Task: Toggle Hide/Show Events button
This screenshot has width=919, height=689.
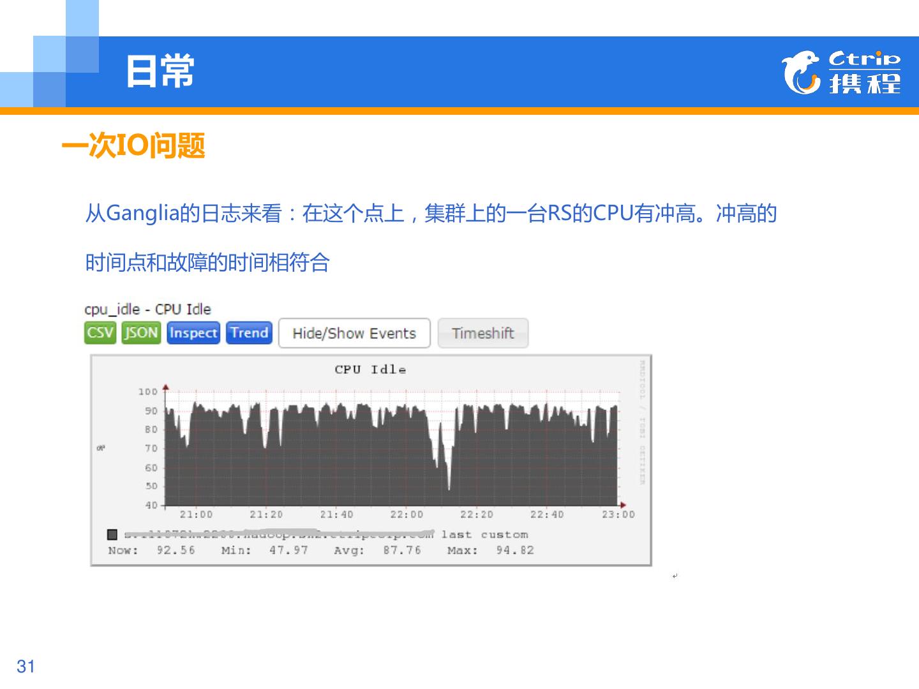Action: click(x=354, y=333)
